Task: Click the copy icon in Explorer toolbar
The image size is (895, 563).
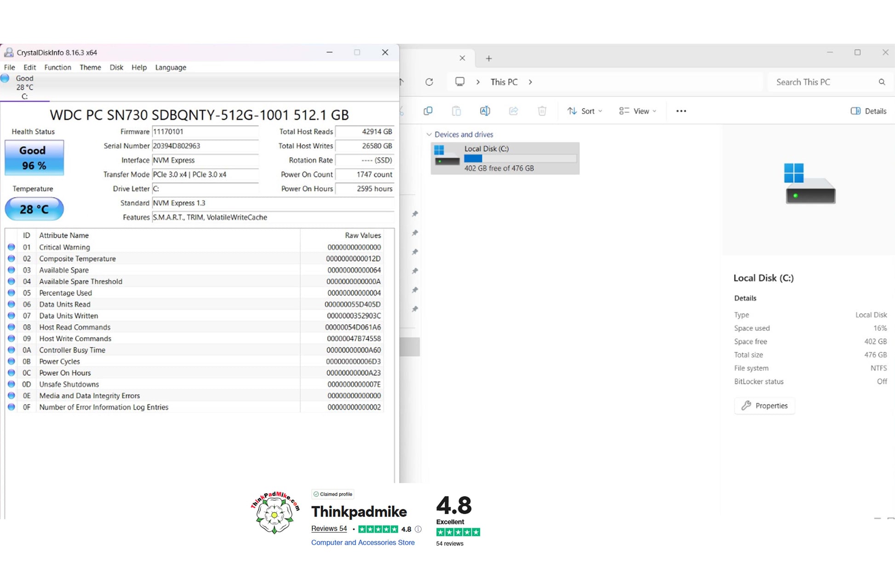Action: tap(428, 111)
